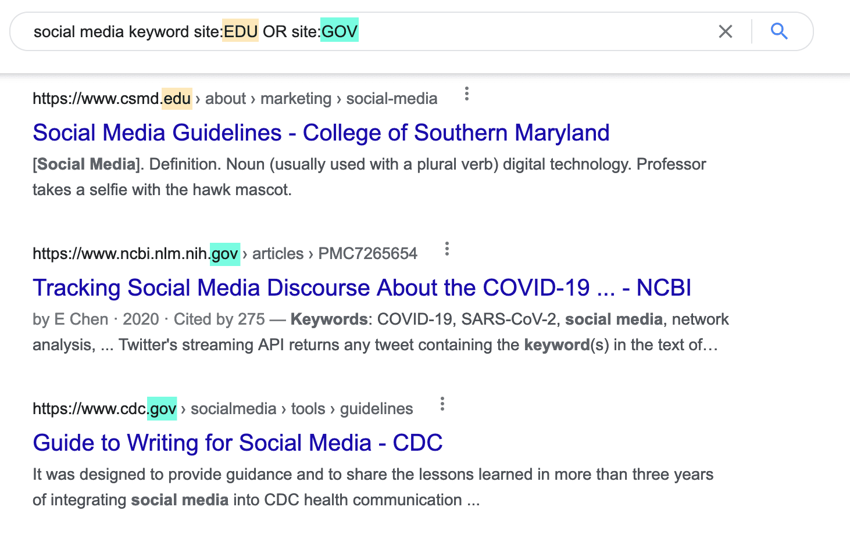Screen dimensions: 850x539
Task: Click the Cited by 275 link
Action: (220, 319)
